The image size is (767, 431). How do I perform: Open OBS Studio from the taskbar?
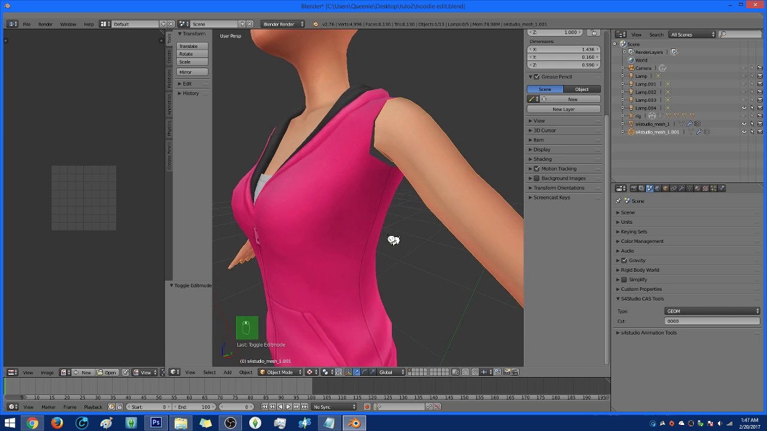tap(230, 423)
